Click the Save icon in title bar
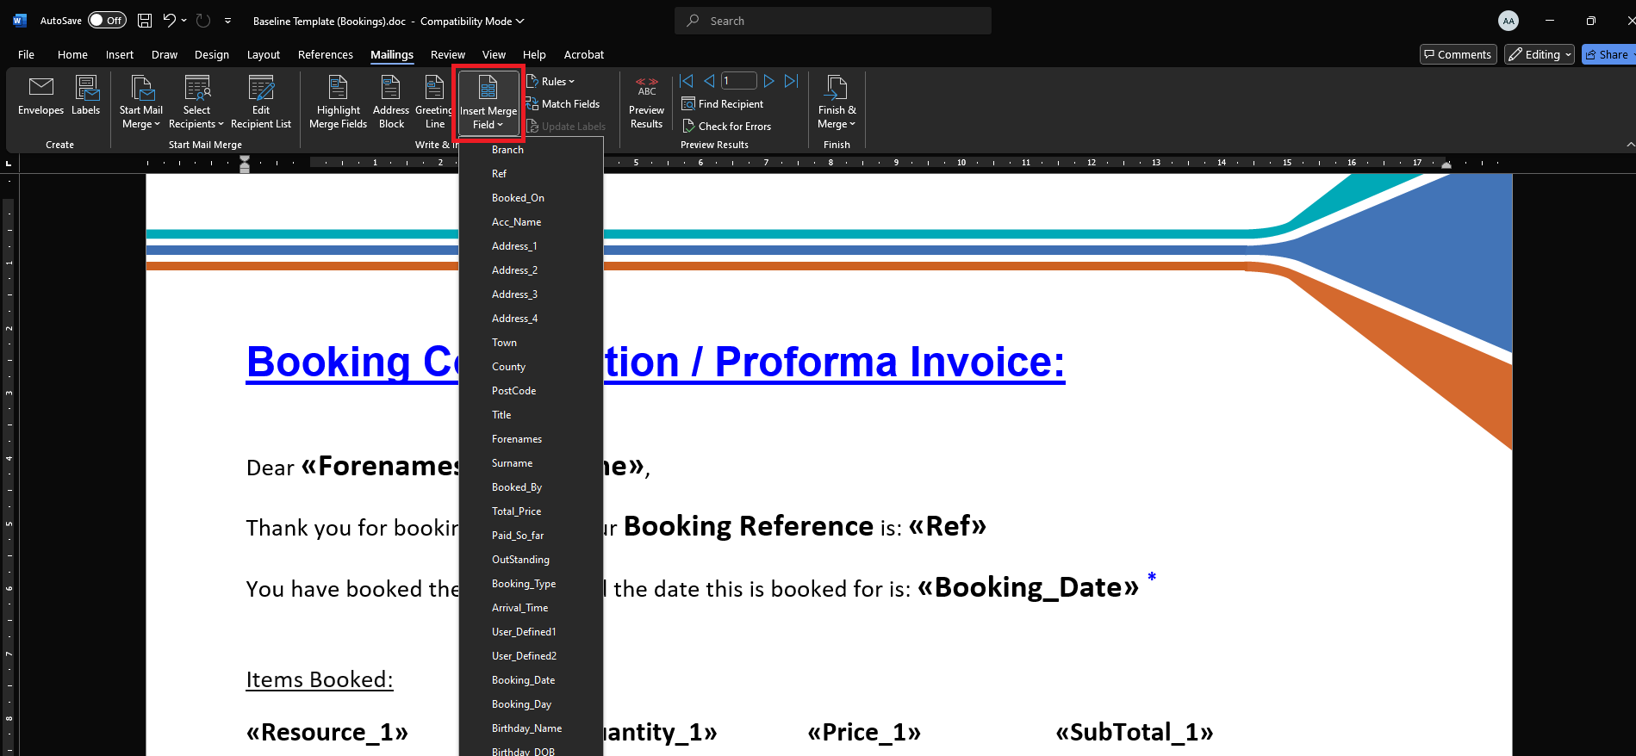 (145, 21)
